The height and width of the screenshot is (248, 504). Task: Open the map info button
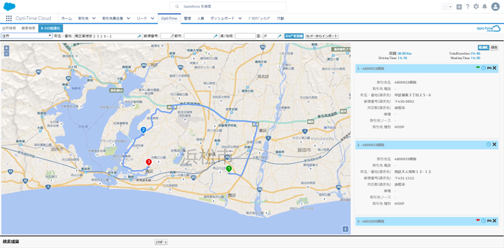tap(345, 229)
